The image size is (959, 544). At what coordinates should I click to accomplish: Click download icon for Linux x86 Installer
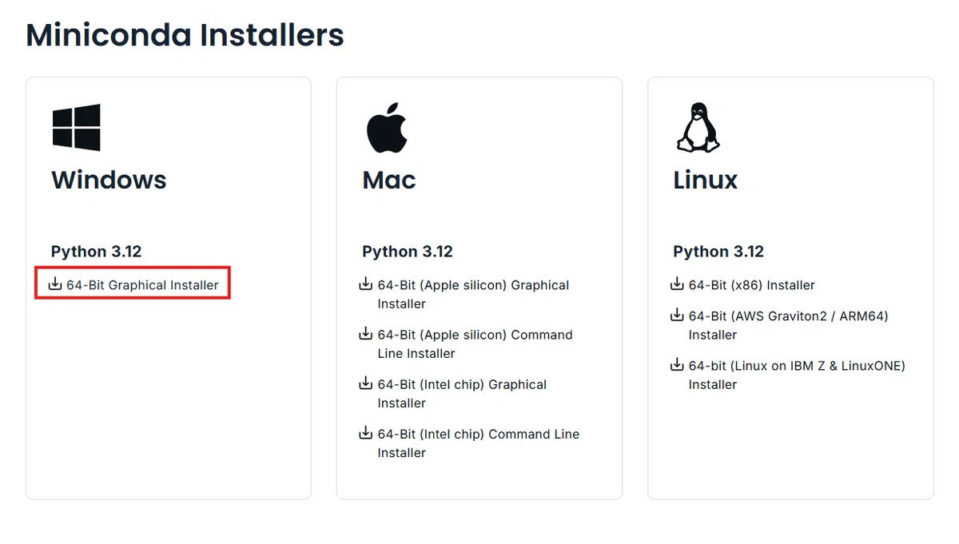pyautogui.click(x=677, y=284)
